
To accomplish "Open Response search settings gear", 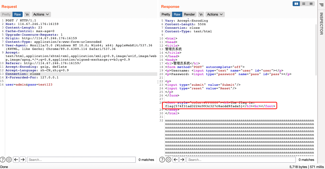I will point(168,160).
